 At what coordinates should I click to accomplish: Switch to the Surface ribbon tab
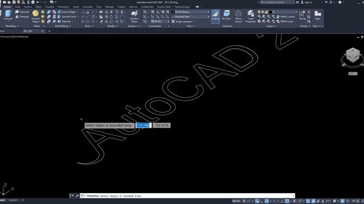click(28, 7)
